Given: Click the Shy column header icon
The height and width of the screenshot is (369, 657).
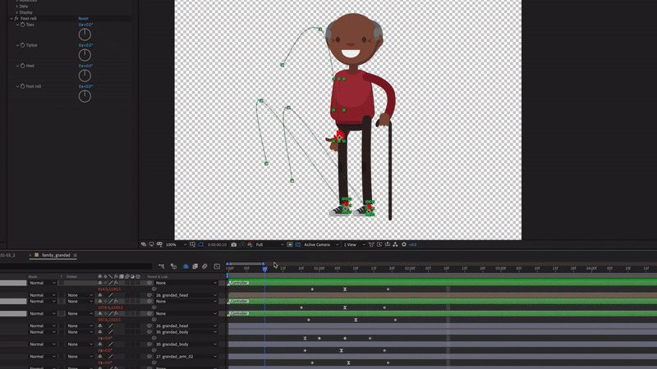Looking at the screenshot, I should (99, 276).
